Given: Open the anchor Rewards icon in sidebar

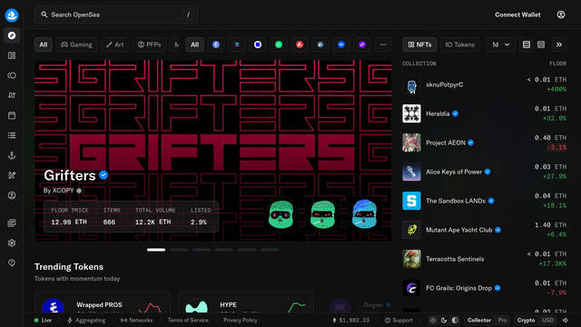Looking at the screenshot, I should 12,155.
